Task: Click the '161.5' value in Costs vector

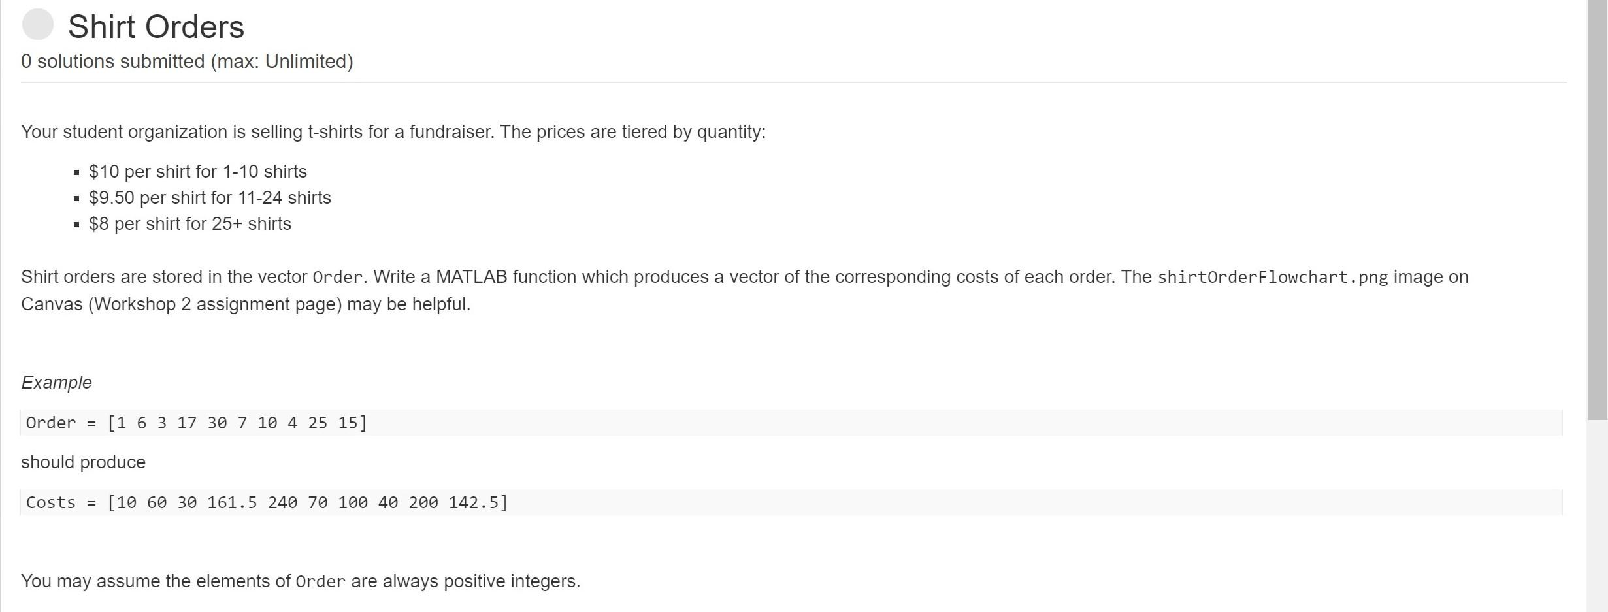Action: tap(232, 502)
